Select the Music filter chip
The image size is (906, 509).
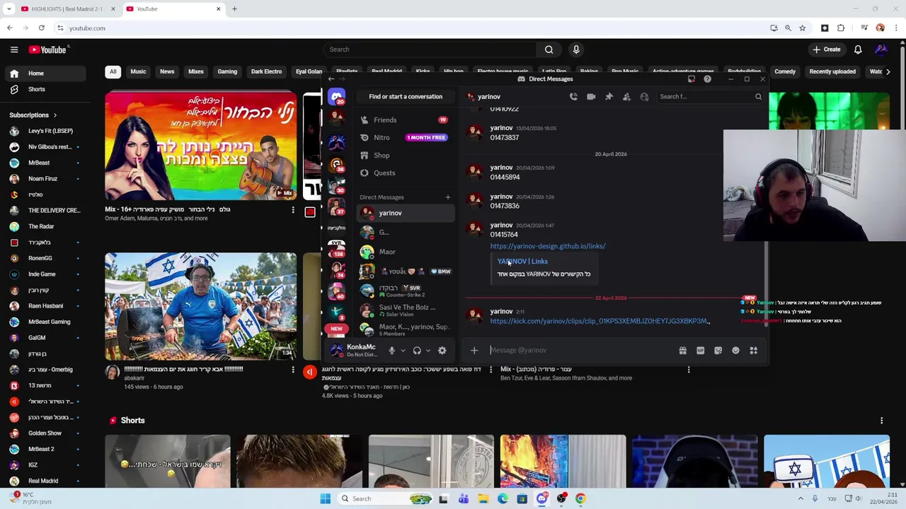click(138, 71)
